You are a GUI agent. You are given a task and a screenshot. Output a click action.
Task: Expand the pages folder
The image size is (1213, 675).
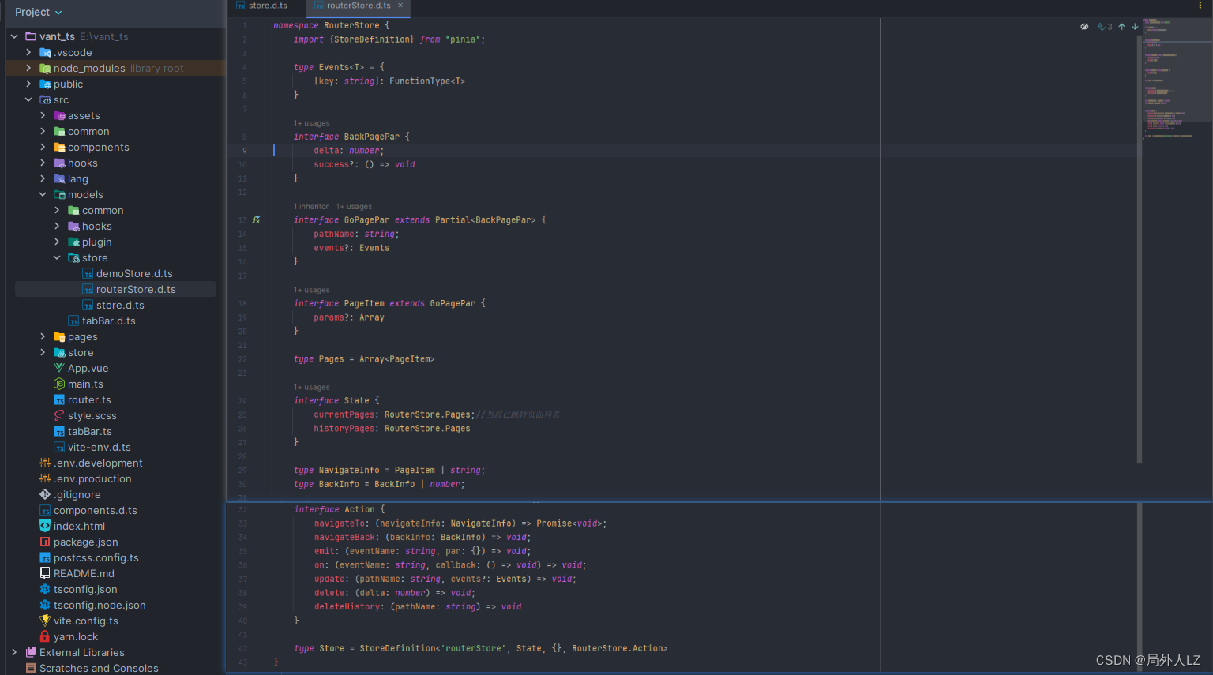click(43, 336)
